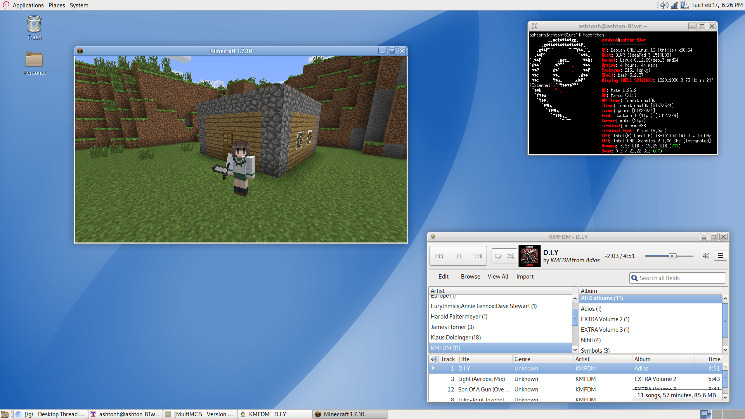This screenshot has height=419, width=745.
Task: Skip to previous track in Rhythmbox
Action: coord(439,256)
